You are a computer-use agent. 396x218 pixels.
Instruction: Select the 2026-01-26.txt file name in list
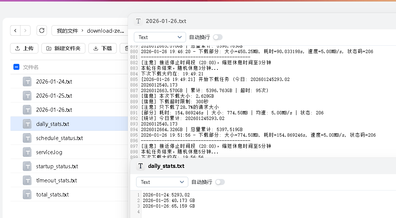tap(54, 110)
